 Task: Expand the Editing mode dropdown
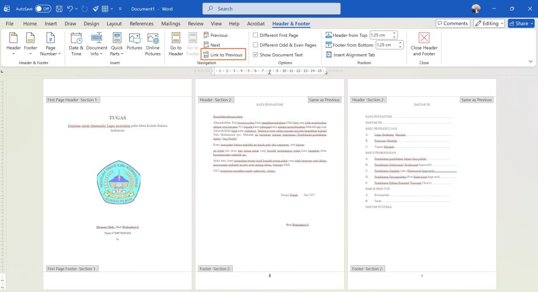(x=489, y=24)
